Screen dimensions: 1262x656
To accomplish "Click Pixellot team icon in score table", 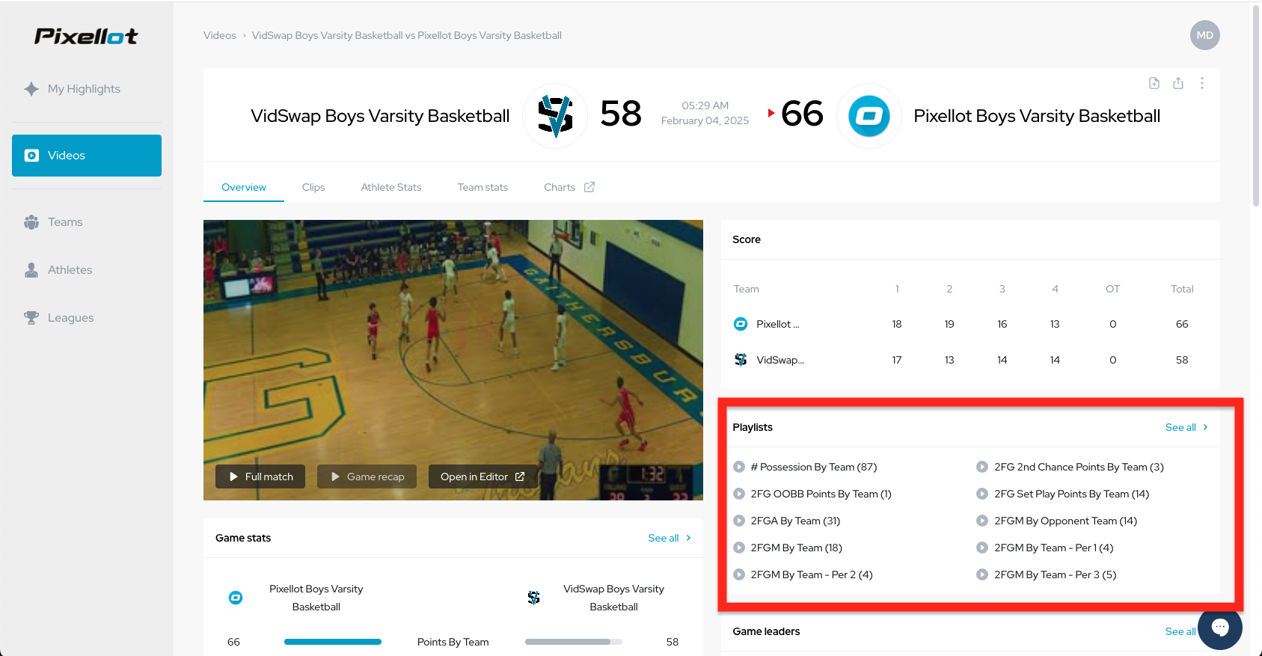I will pyautogui.click(x=741, y=324).
